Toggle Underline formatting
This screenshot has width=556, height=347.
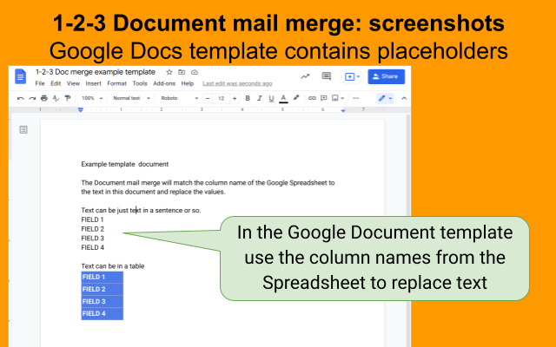click(x=271, y=98)
